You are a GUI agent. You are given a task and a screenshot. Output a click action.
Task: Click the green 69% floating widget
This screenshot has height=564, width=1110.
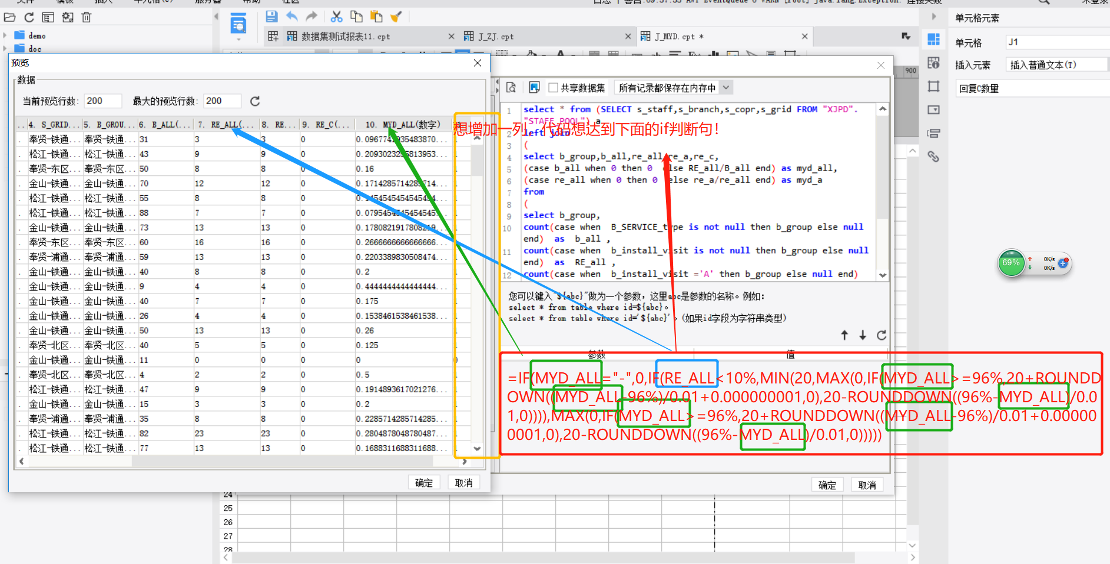[x=1010, y=263]
